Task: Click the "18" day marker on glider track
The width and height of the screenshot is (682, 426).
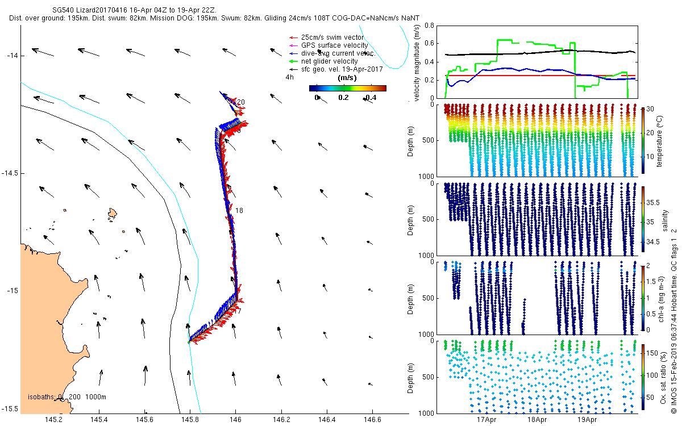Action: tap(239, 211)
